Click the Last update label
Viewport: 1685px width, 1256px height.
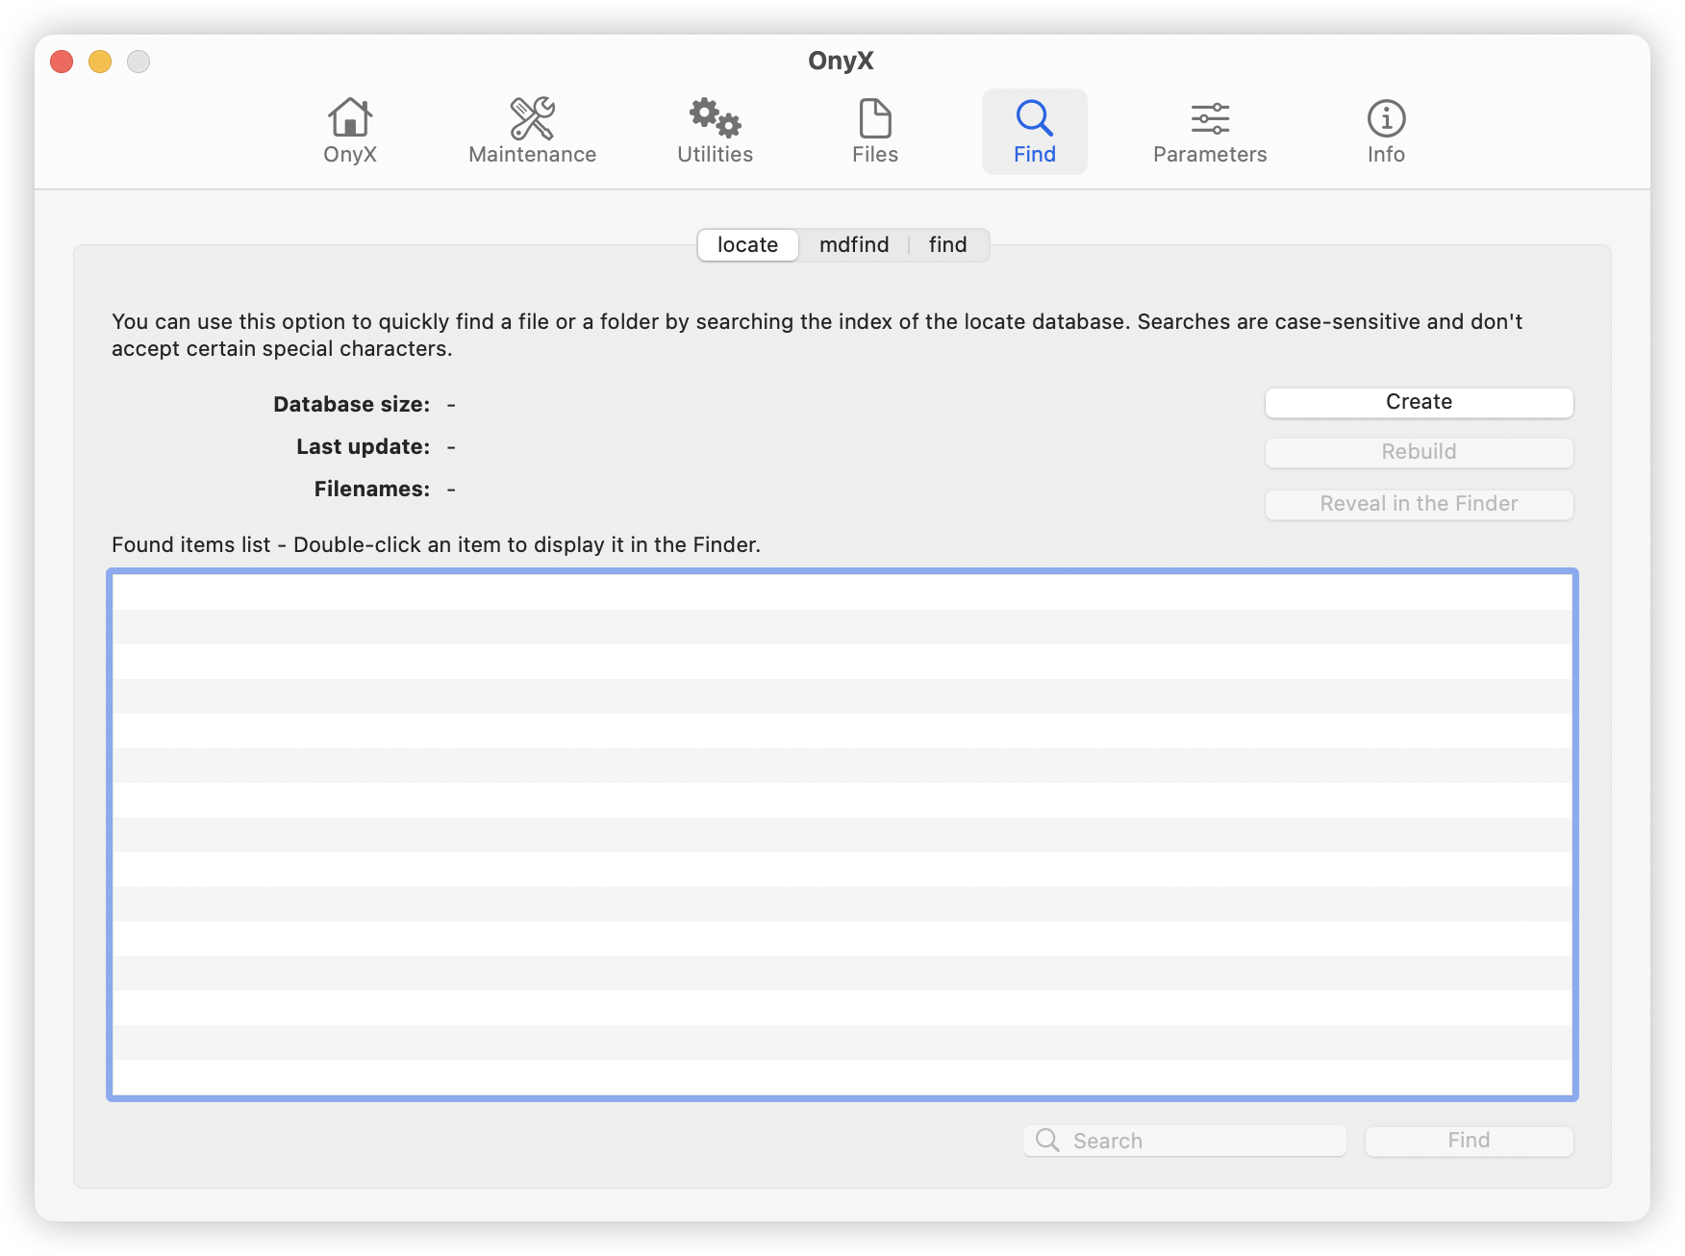tap(364, 447)
